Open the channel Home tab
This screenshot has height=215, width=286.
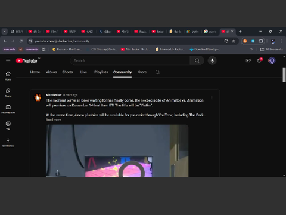35,72
